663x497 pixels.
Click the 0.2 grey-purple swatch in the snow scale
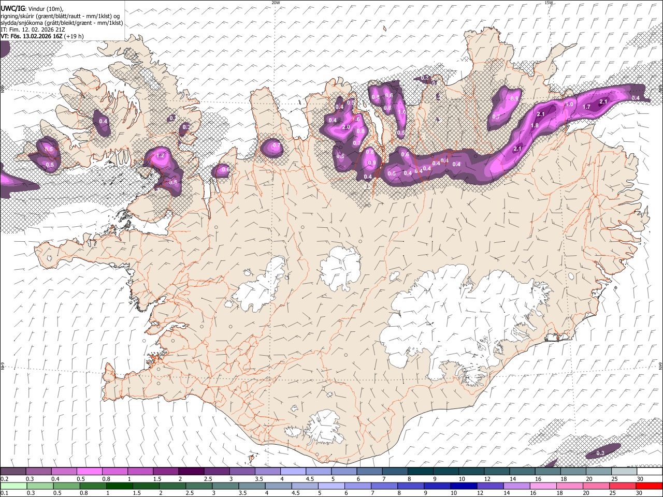coord(13,471)
